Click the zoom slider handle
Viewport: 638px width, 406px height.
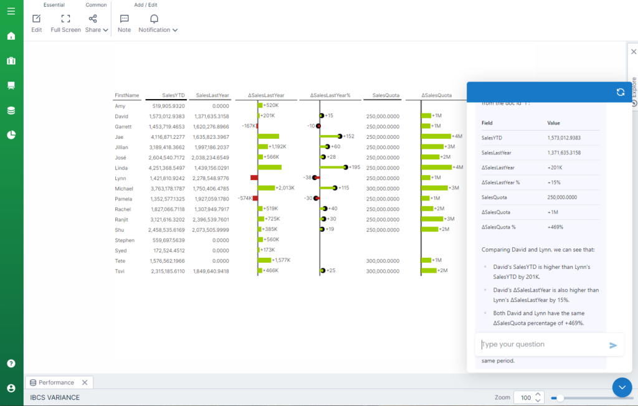(x=560, y=398)
